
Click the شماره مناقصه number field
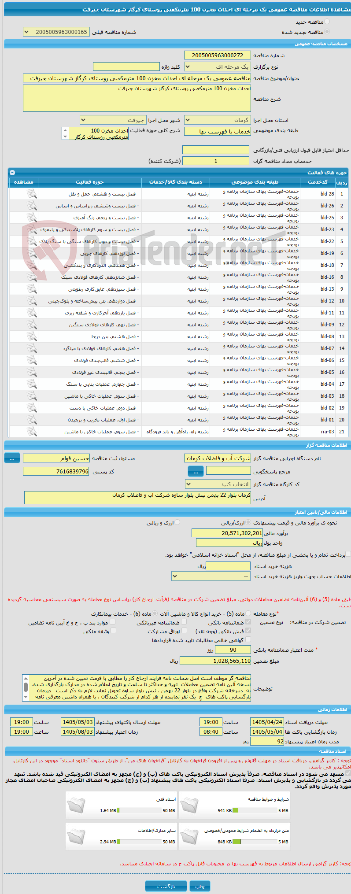click(218, 55)
